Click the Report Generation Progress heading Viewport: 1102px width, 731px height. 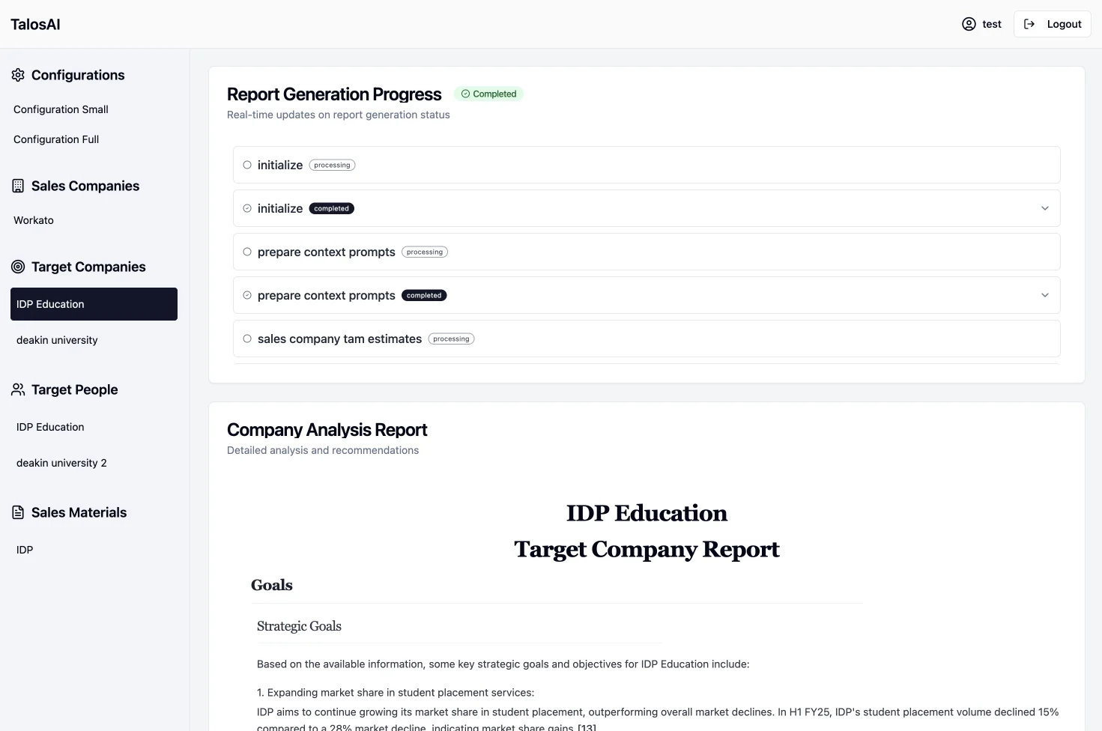coord(334,94)
